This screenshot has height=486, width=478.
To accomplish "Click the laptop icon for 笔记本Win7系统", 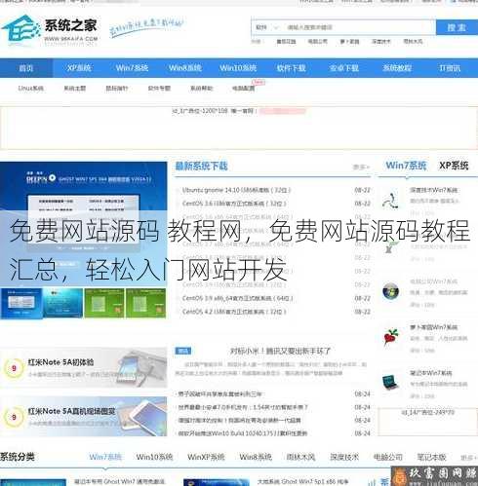I will [390, 382].
